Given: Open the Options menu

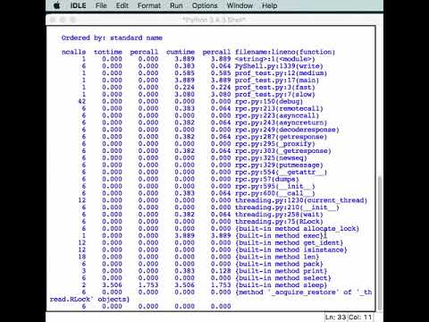Looking at the screenshot, I should tap(205, 5).
